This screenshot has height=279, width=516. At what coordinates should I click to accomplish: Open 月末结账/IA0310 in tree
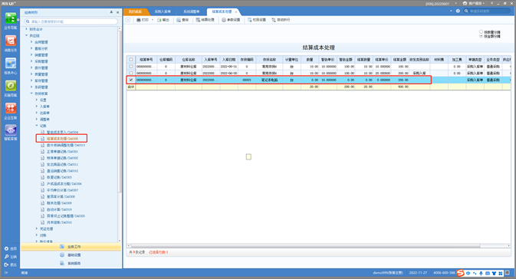[59, 222]
